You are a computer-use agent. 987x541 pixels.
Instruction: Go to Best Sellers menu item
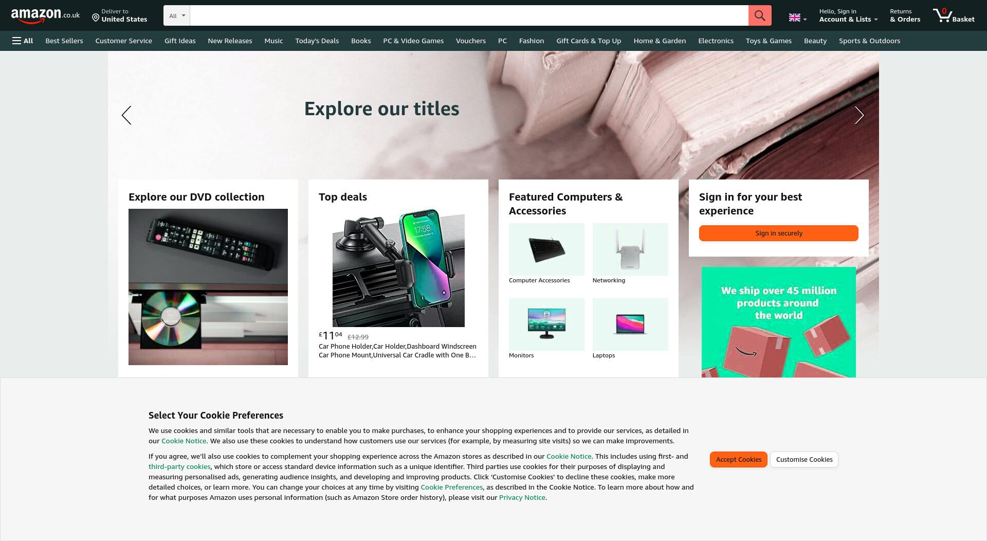[64, 41]
